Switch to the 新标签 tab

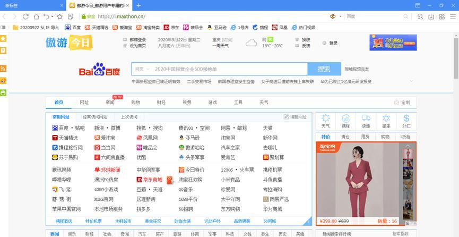33,5
